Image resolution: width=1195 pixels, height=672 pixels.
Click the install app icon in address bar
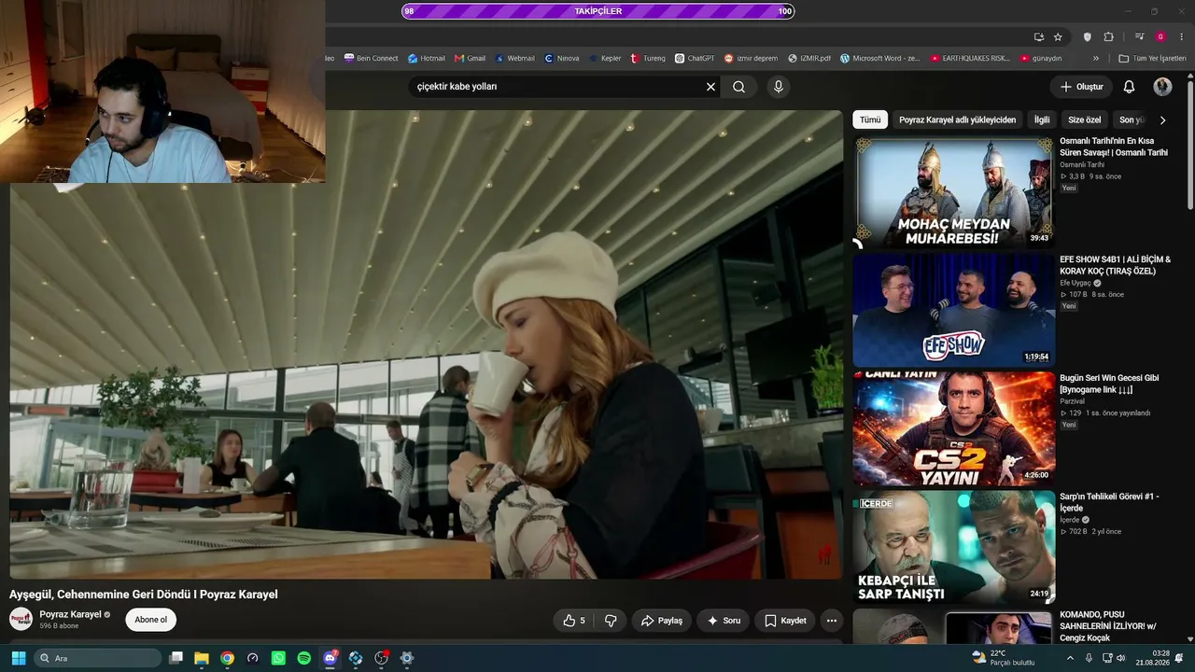1039,36
